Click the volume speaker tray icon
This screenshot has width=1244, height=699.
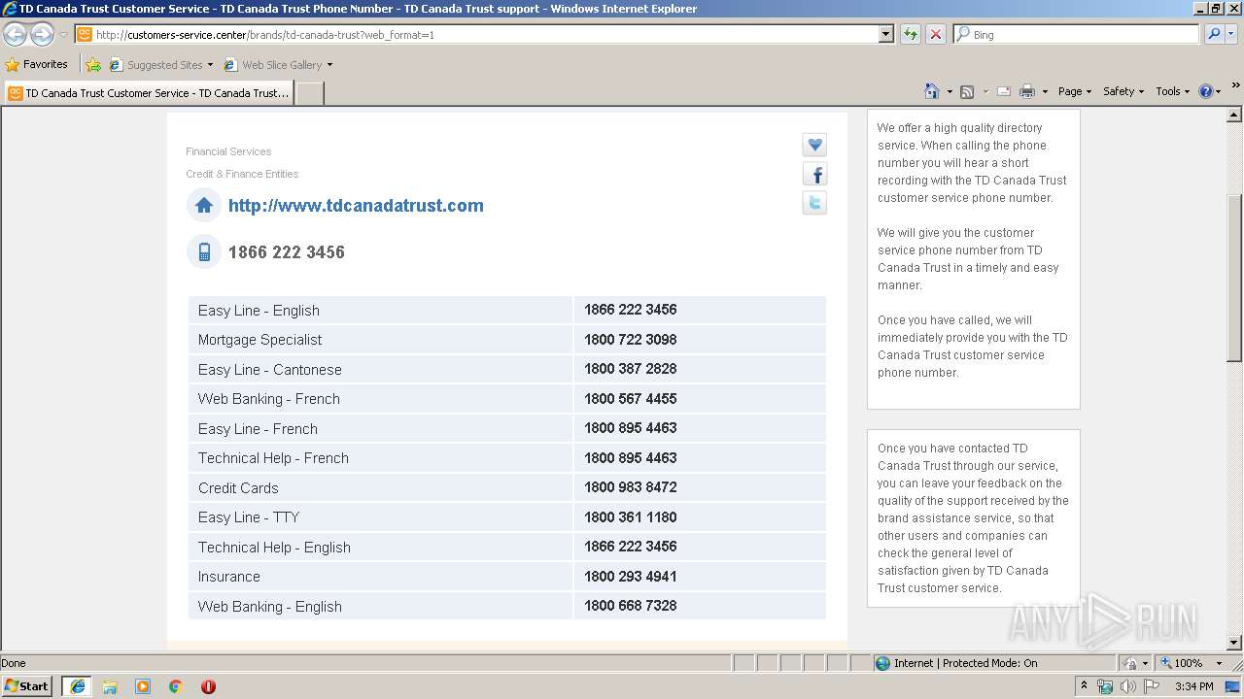[x=1127, y=686]
